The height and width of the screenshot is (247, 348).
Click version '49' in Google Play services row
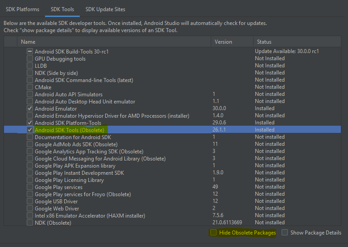coord(215,186)
